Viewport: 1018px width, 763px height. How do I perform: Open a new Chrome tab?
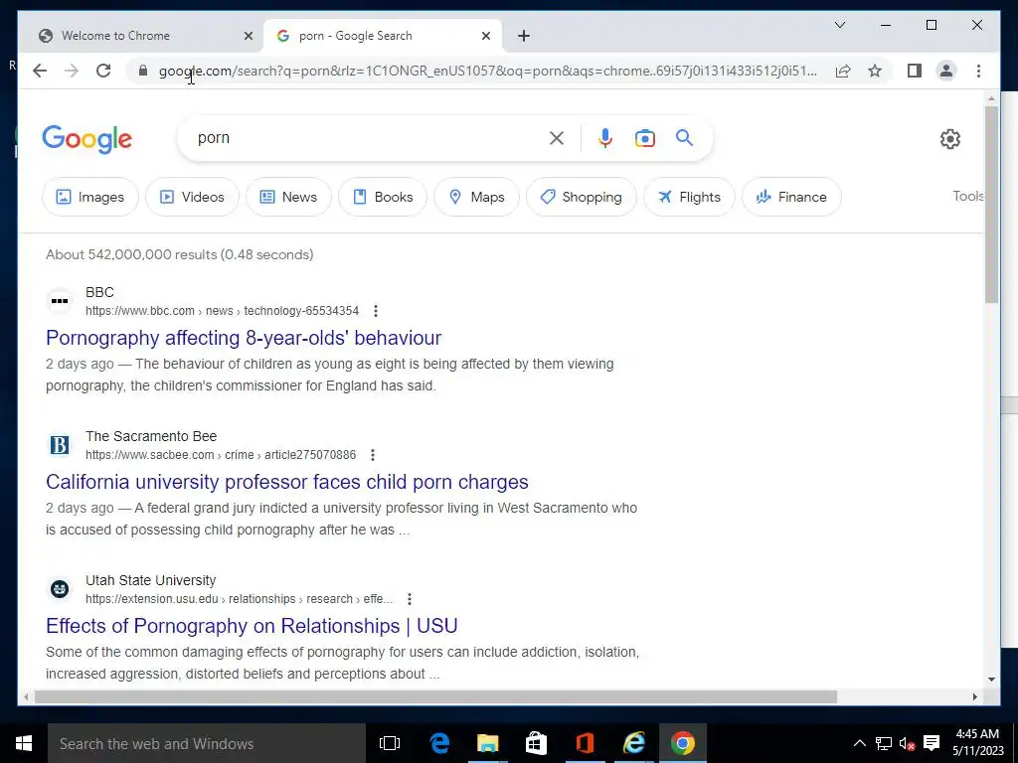coord(524,36)
